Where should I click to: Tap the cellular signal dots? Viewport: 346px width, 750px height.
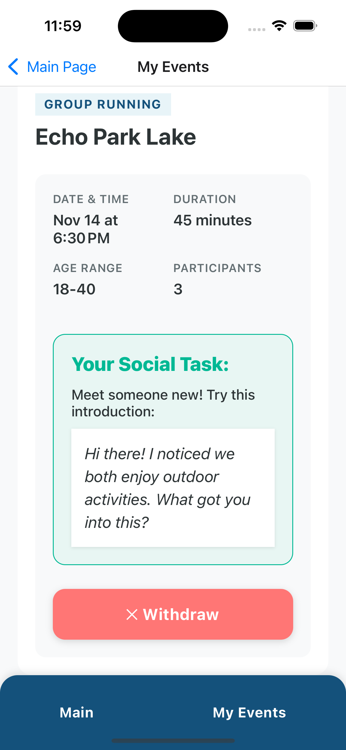coord(256,29)
